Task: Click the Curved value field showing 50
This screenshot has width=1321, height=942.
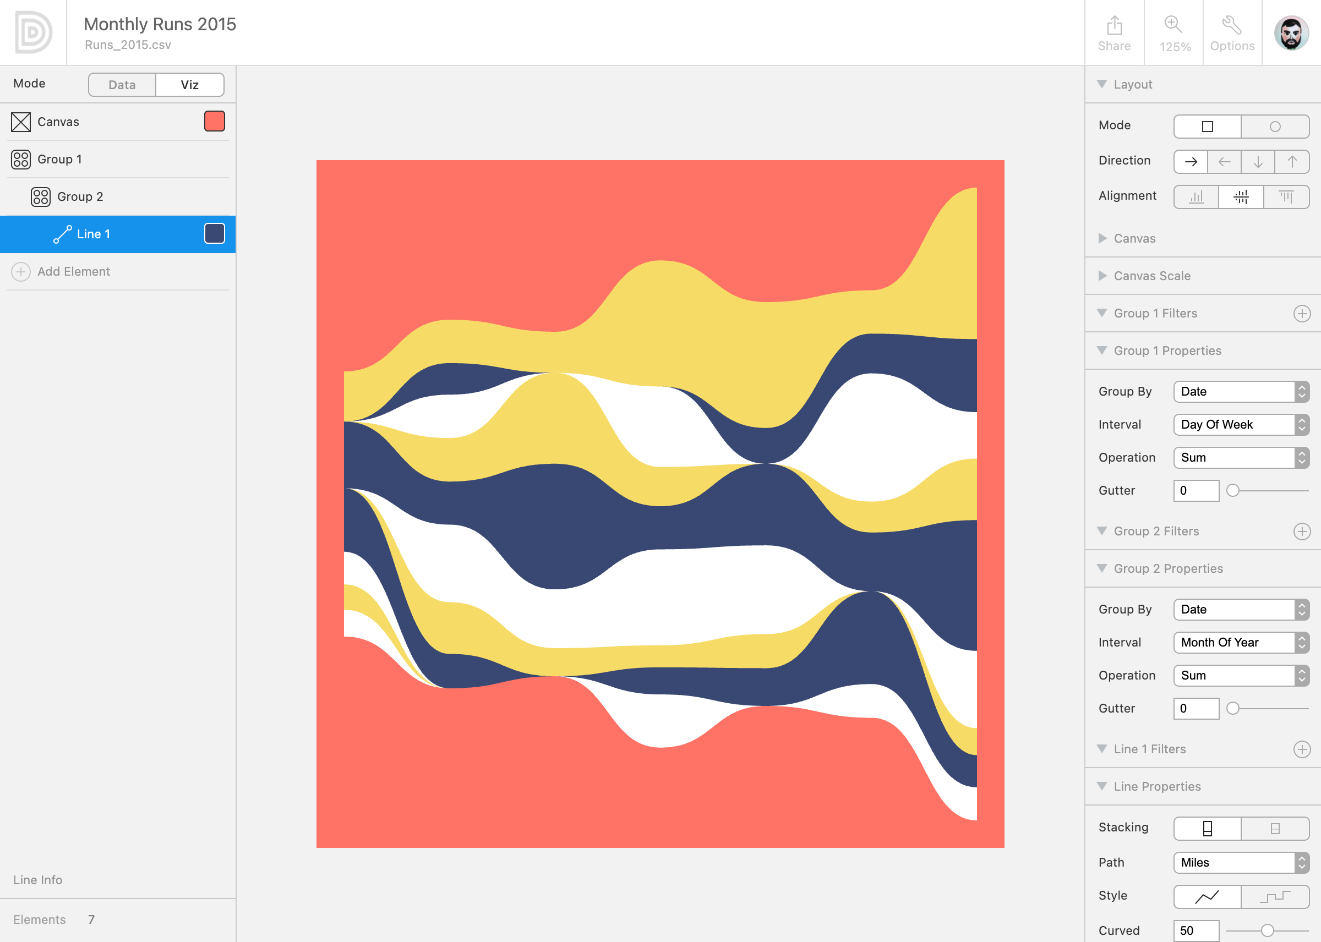Action: click(x=1196, y=931)
